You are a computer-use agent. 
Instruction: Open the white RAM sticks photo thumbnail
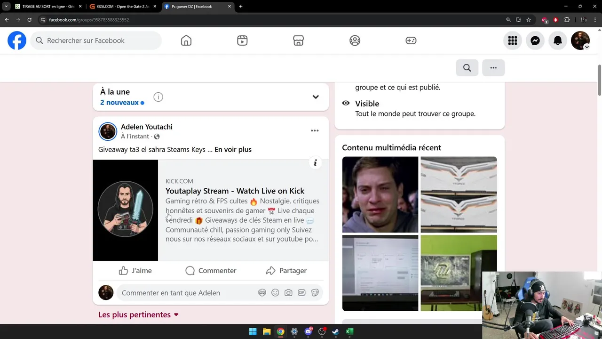point(459,194)
